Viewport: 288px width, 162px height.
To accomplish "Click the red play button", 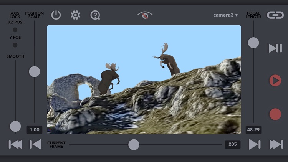I will coord(275,81).
